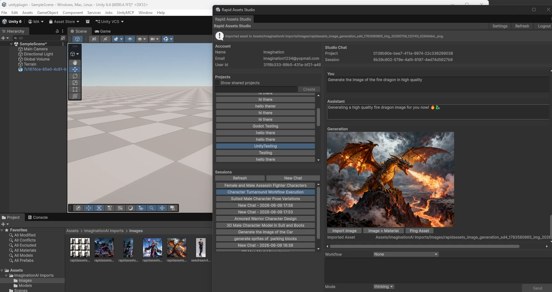This screenshot has height=292, width=552.
Task: Enable Show shared projects checkbox
Action: 217,83
